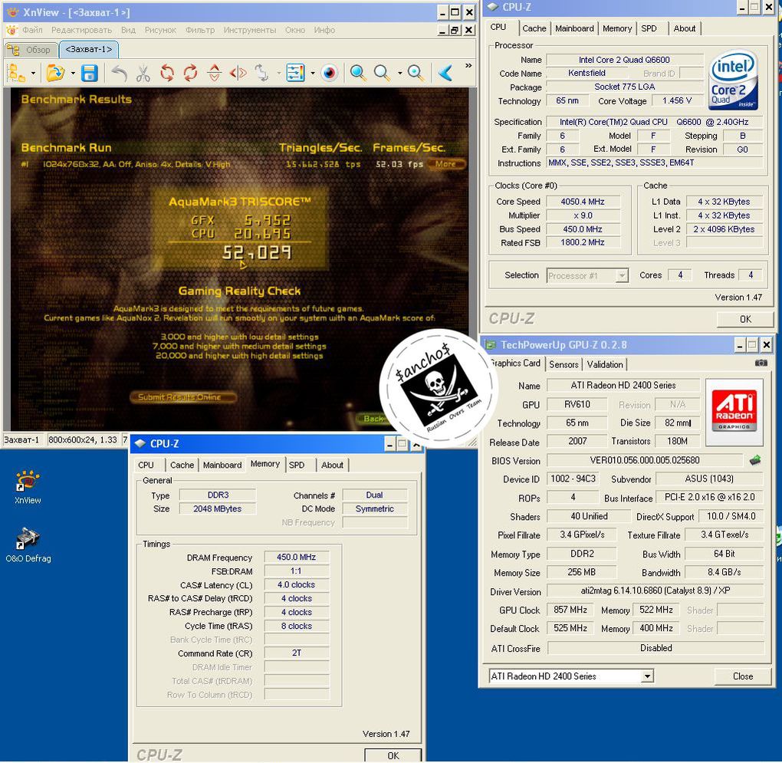The image size is (782, 763).
Task: Click the Core Speed 4050.4 MHz field
Action: click(x=583, y=202)
